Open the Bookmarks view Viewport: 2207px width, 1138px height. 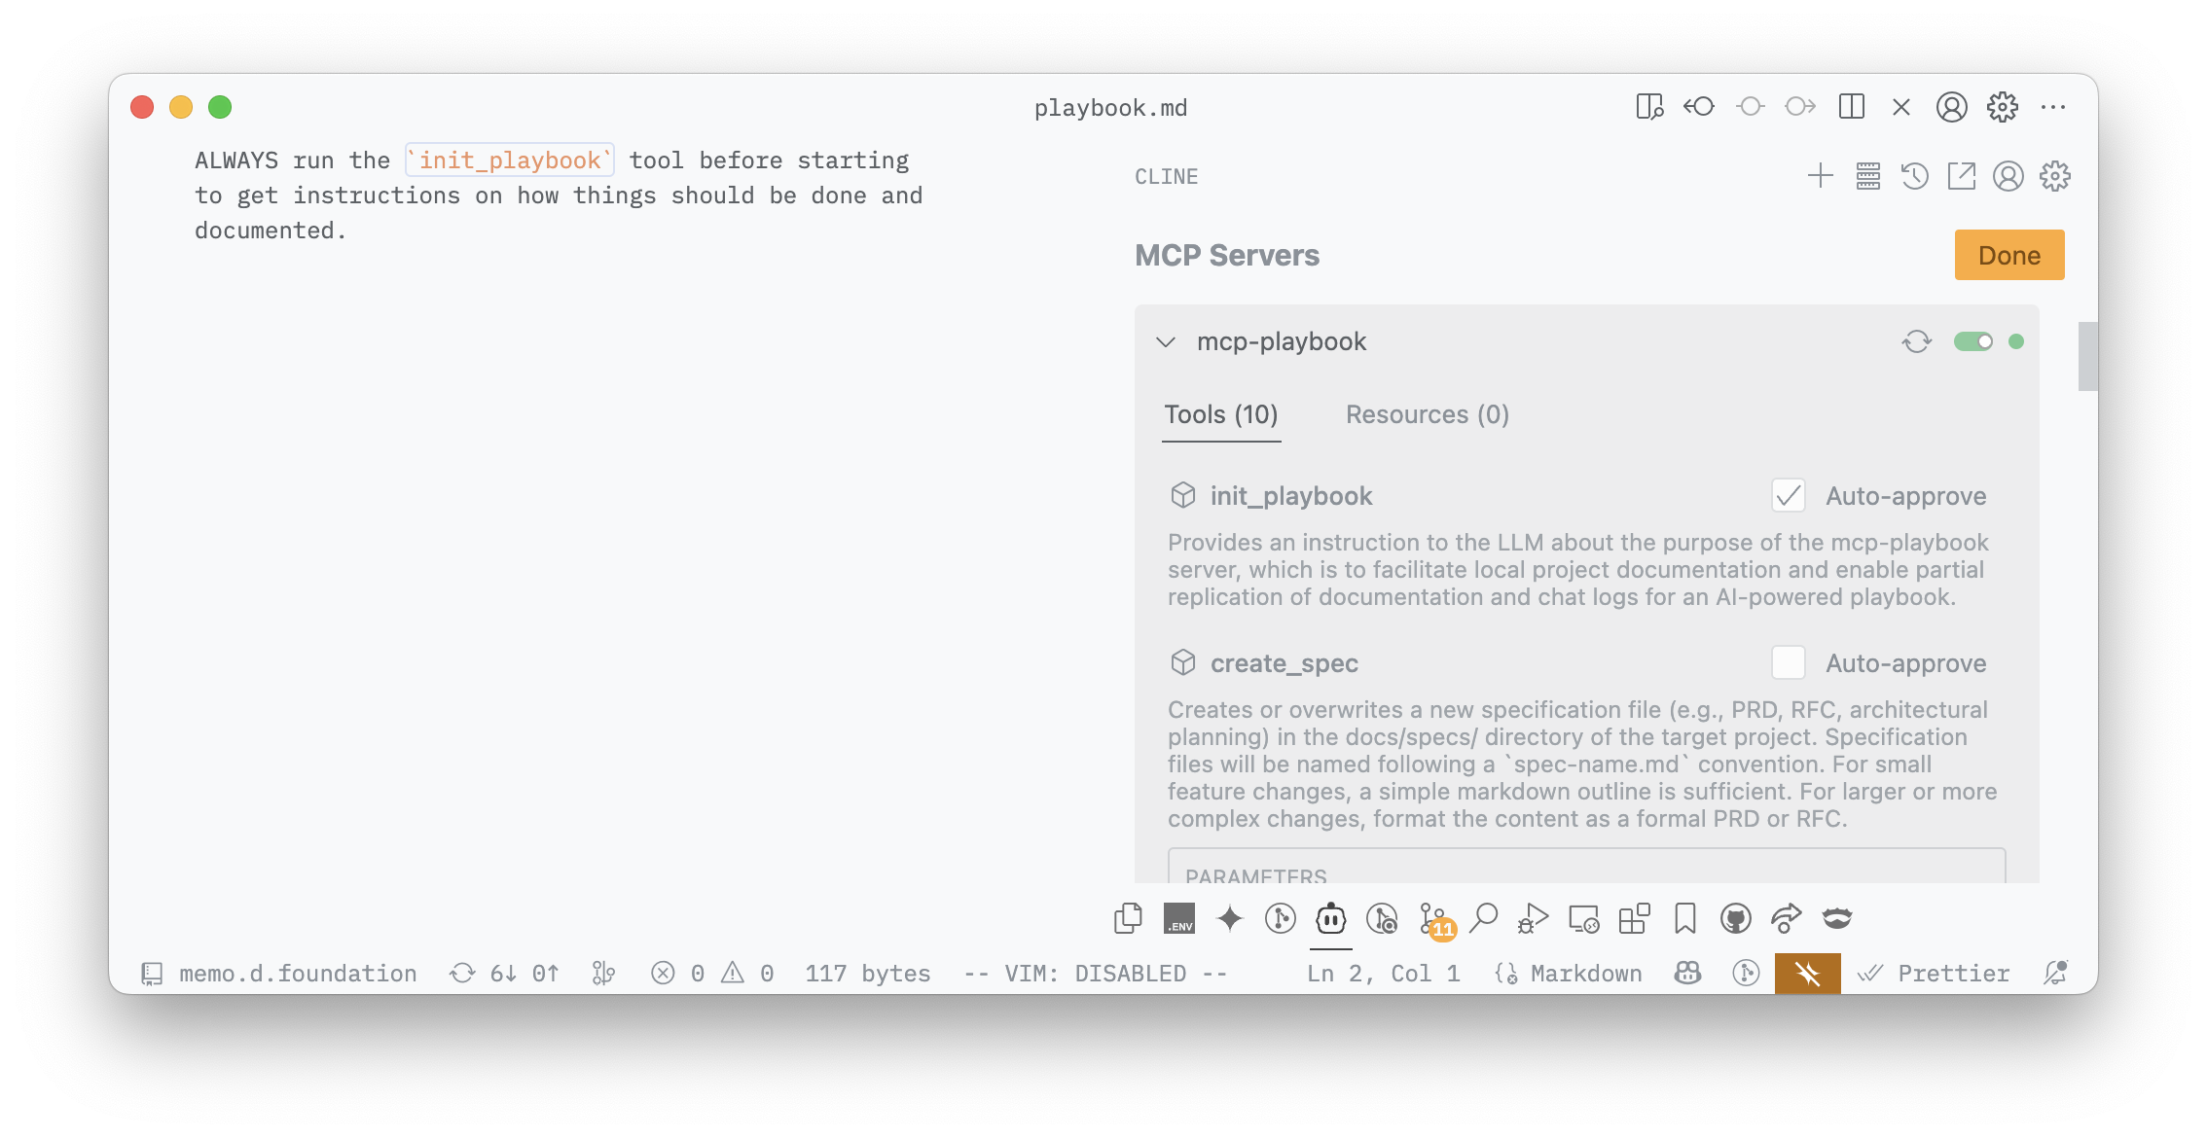[1684, 918]
